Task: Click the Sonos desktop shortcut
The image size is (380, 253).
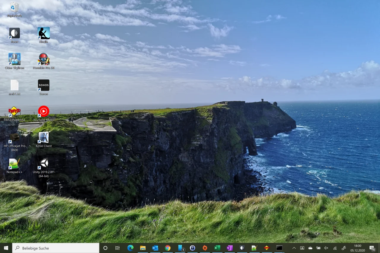Action: pos(44,85)
